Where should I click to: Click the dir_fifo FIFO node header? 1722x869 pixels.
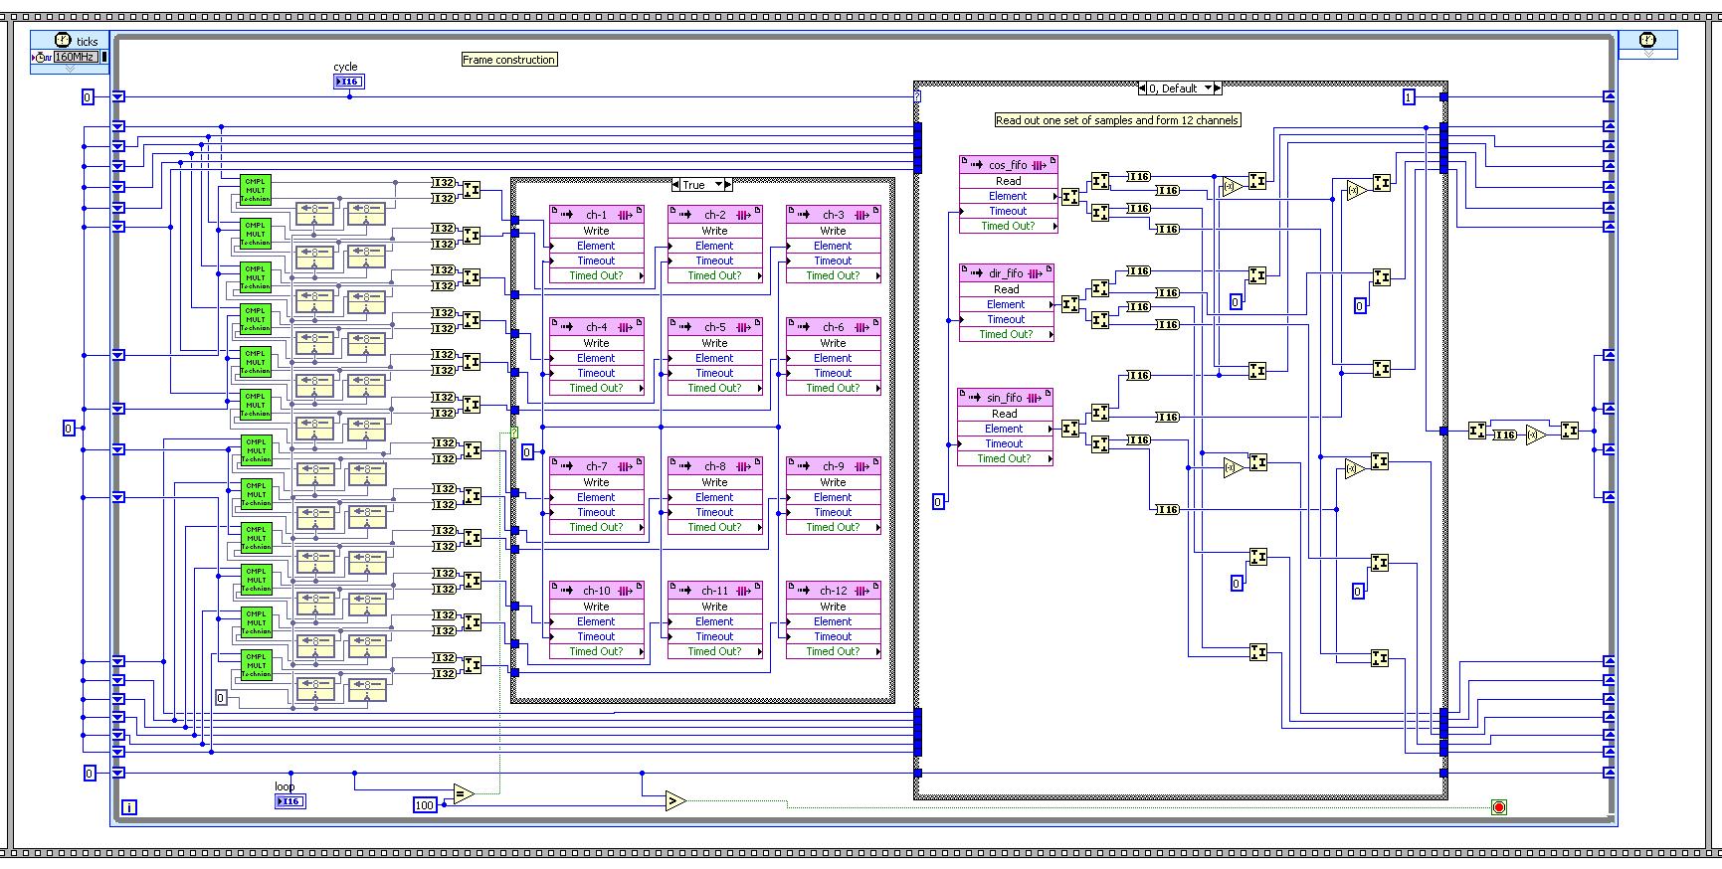(1006, 273)
